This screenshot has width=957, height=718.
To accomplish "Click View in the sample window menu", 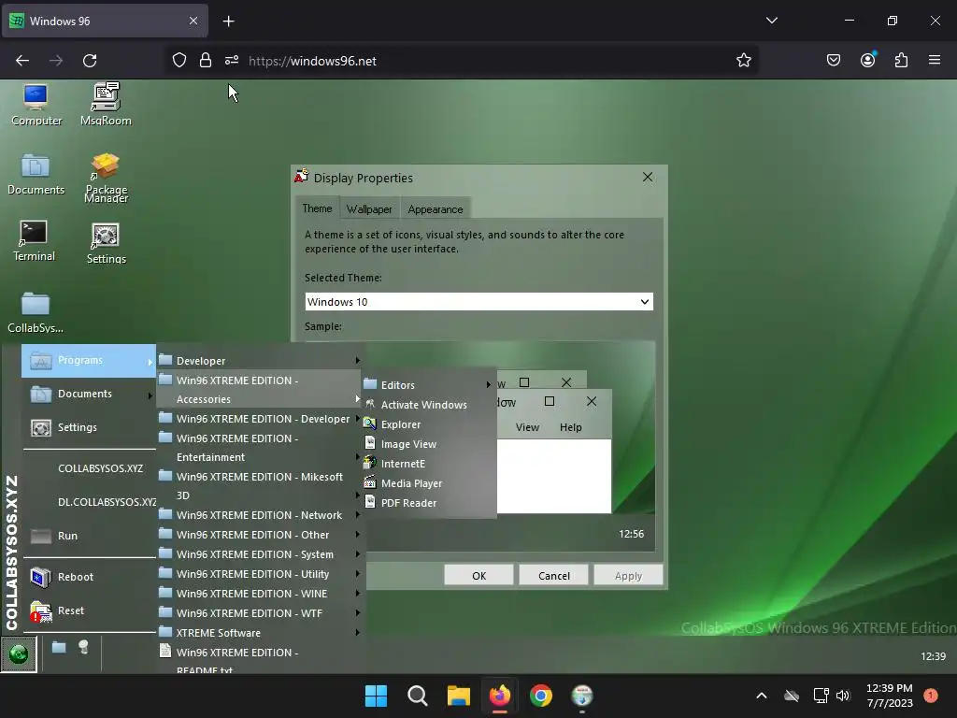I will point(527,427).
